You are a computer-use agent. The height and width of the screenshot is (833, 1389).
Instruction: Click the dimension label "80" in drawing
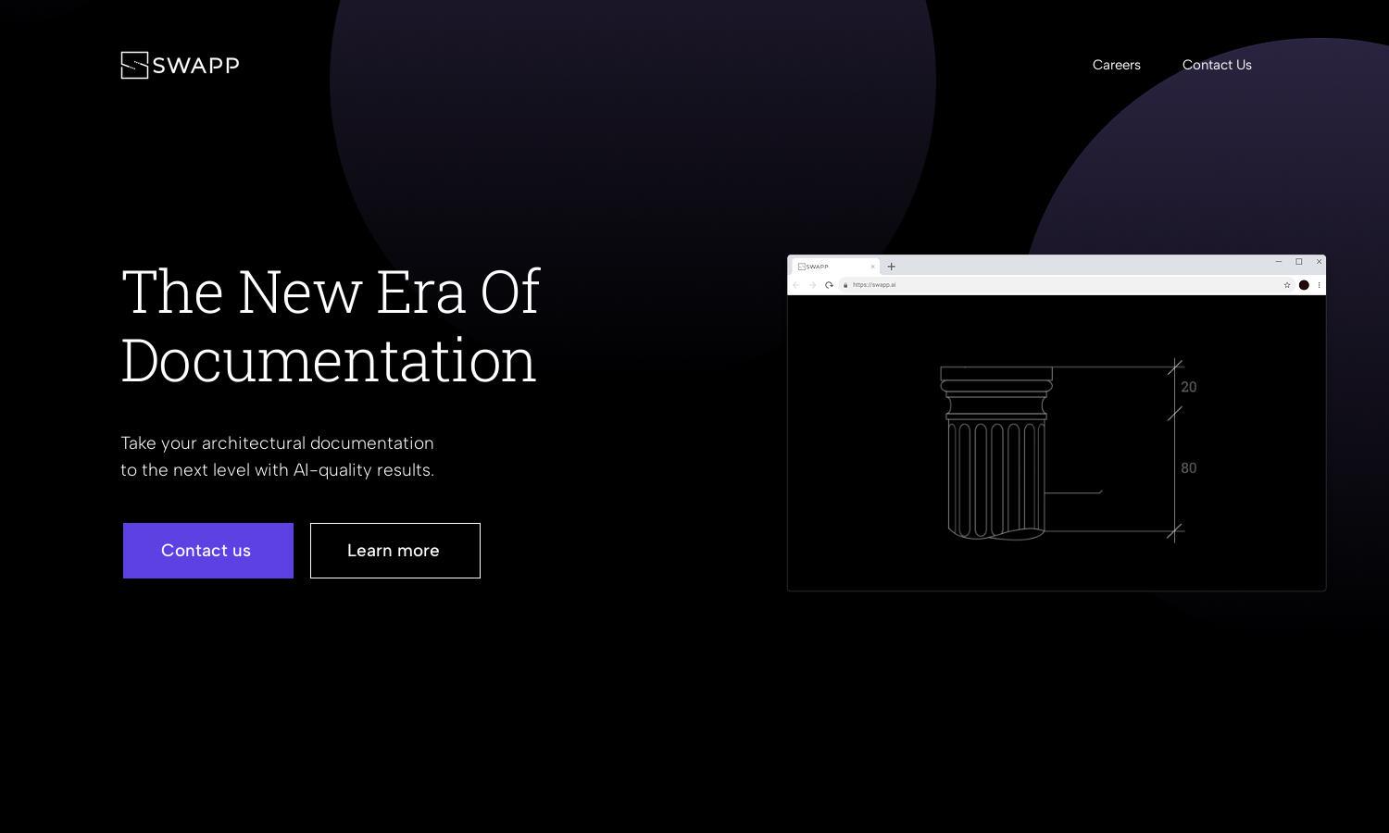click(x=1189, y=468)
